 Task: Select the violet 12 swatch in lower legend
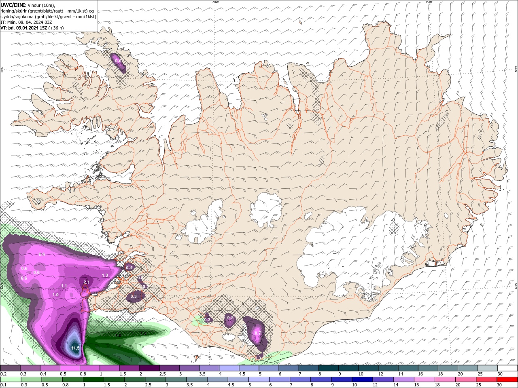pos(383,380)
